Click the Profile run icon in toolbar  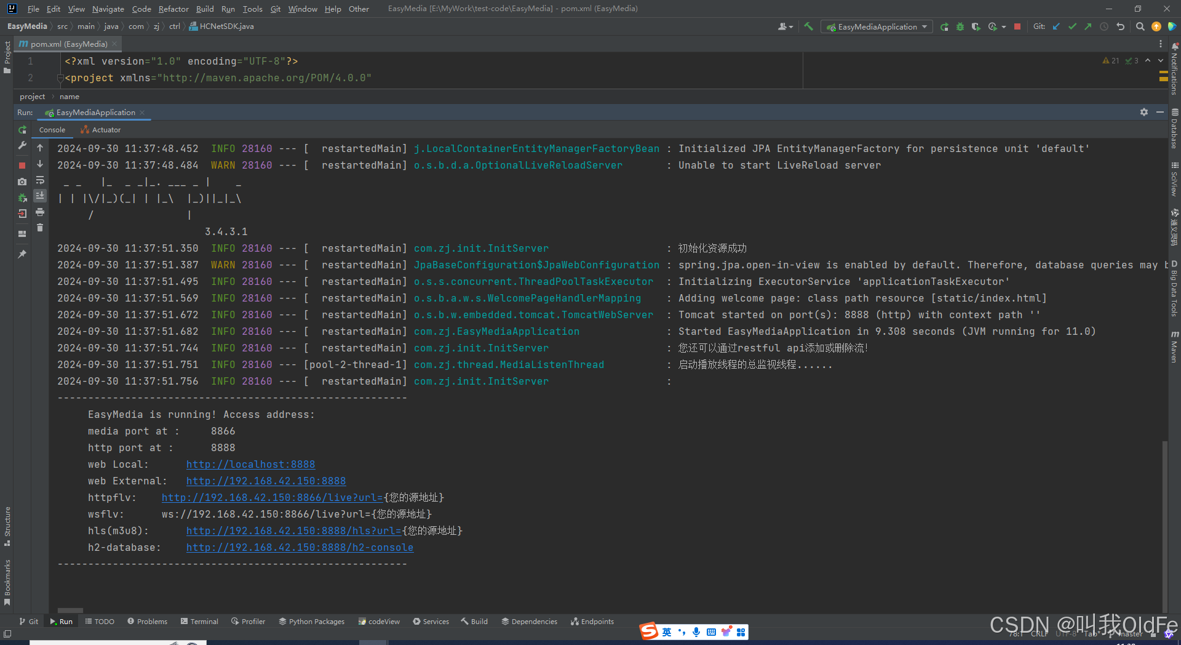(x=992, y=26)
